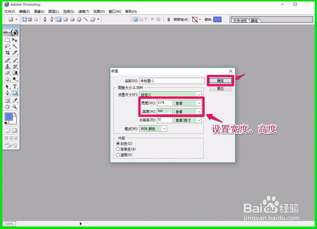Select the Eraser tool
317x229 pixels.
[7, 73]
